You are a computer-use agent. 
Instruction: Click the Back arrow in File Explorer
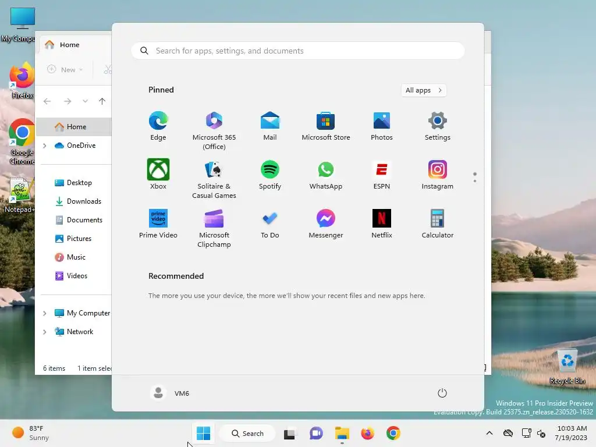coord(47,101)
